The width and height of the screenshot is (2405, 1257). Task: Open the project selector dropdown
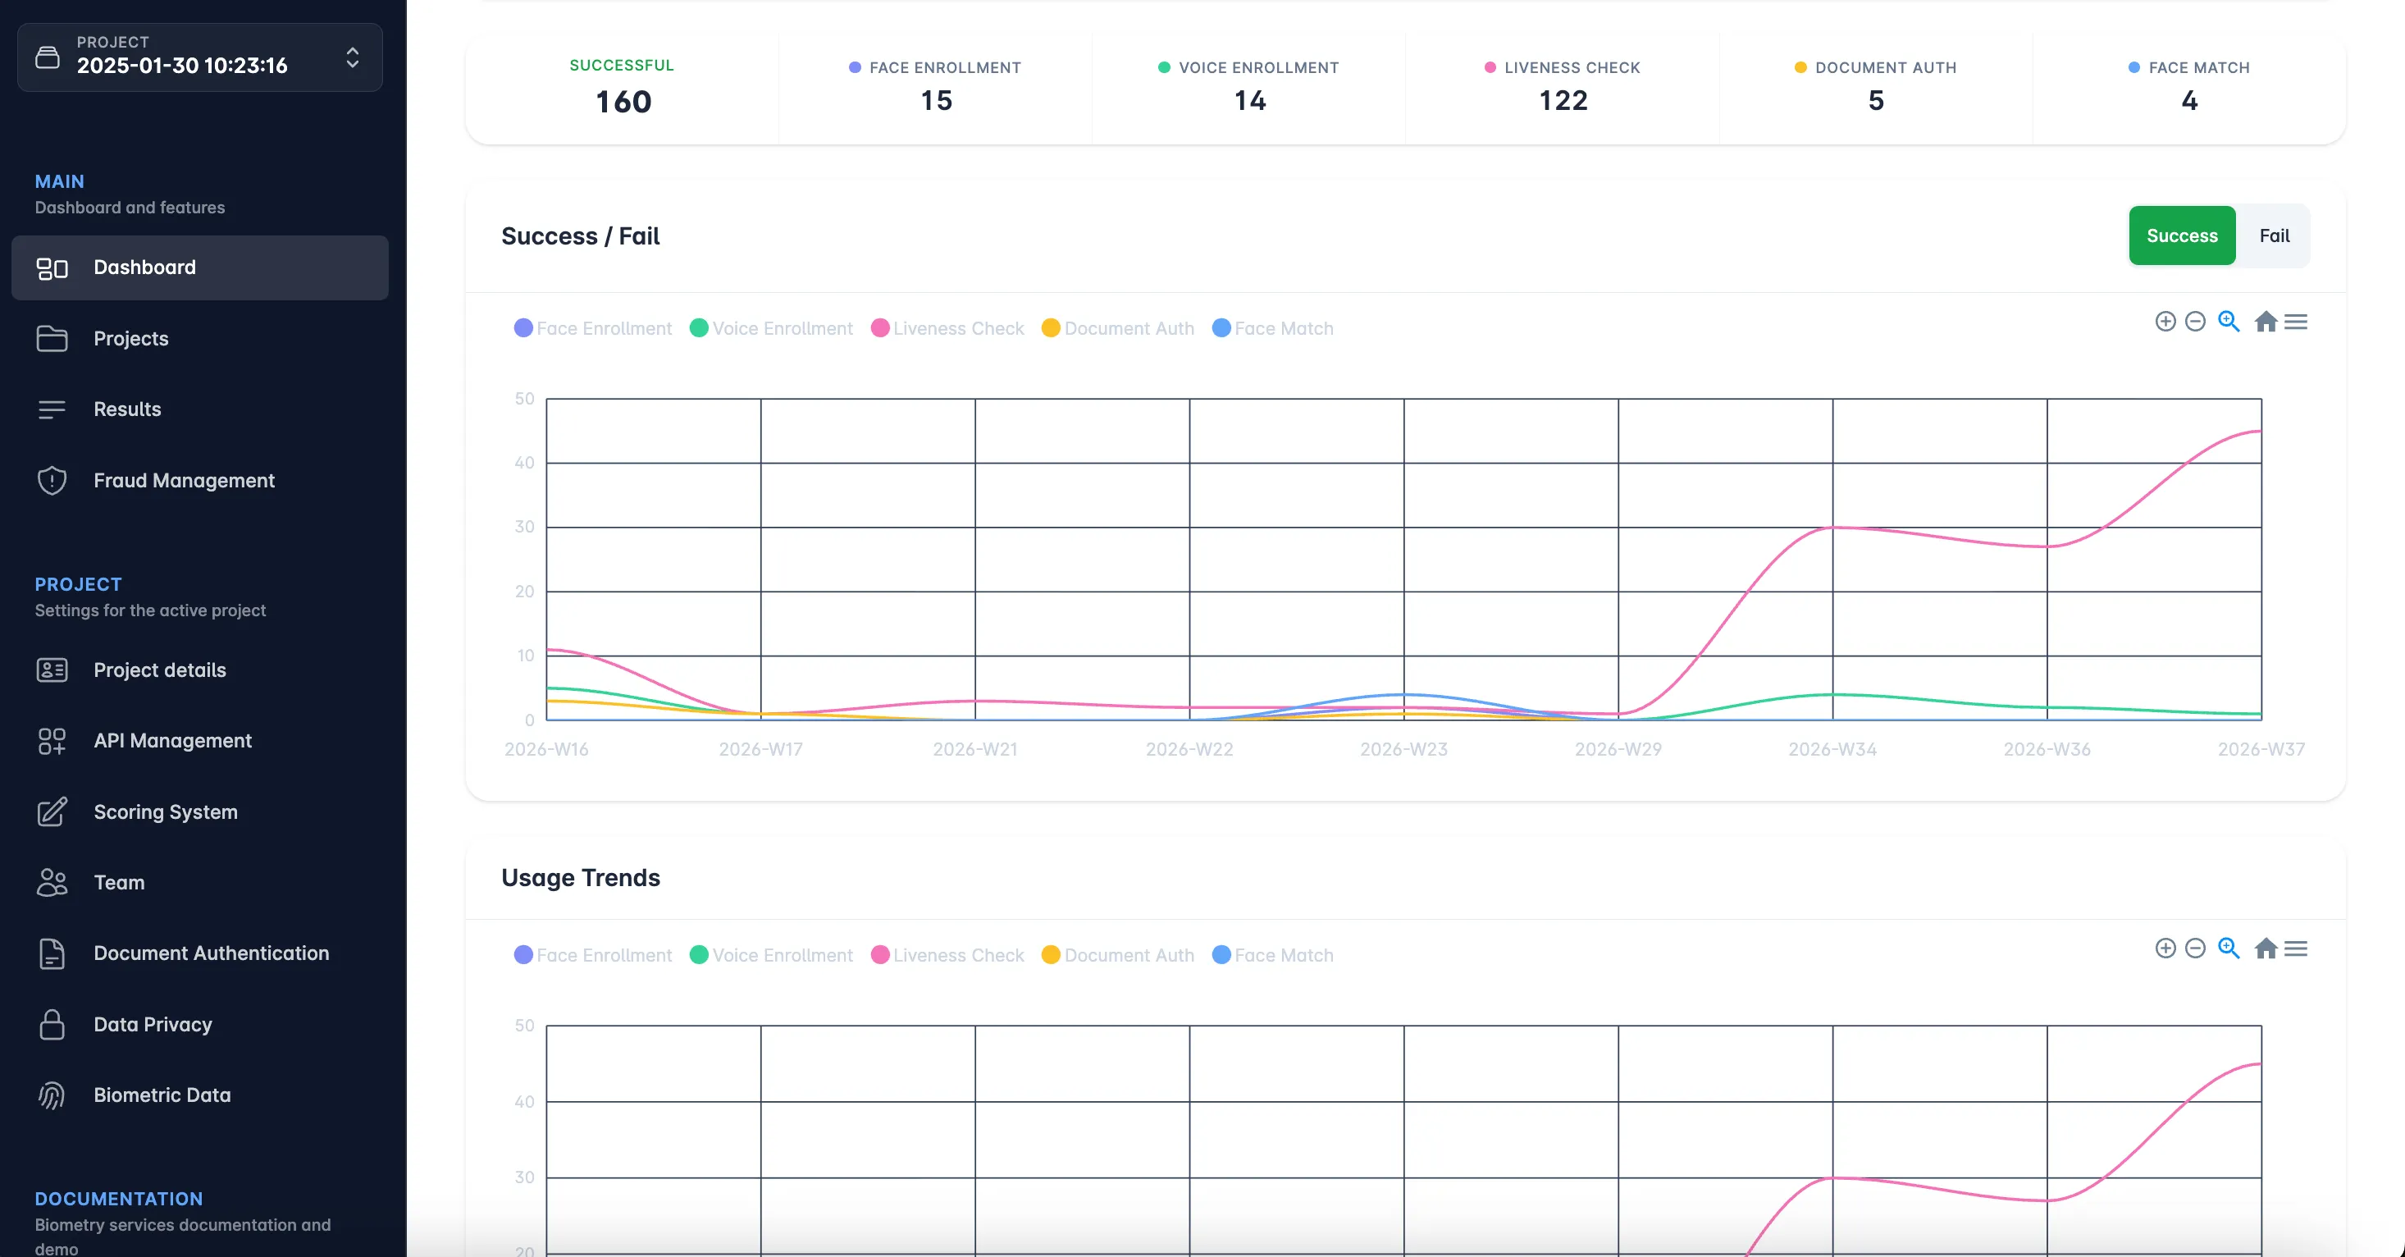200,57
